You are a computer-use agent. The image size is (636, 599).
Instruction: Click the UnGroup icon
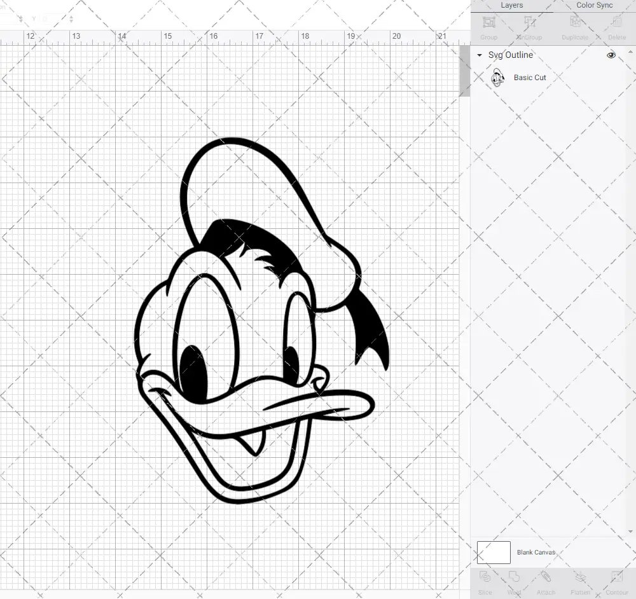(x=529, y=22)
